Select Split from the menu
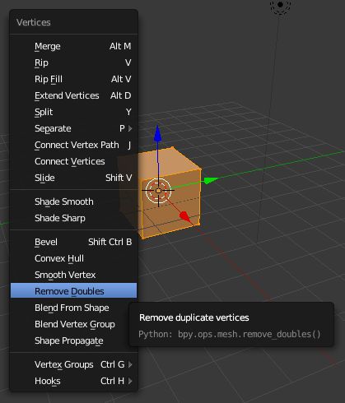 pos(73,112)
